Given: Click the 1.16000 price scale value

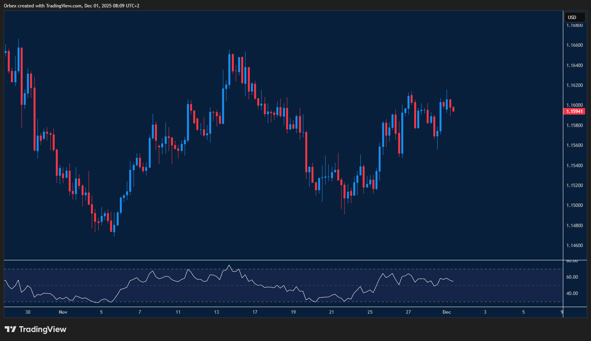Looking at the screenshot, I should pos(574,105).
